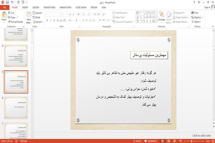Click the Increase Font Size icon

pyautogui.click(x=70, y=14)
